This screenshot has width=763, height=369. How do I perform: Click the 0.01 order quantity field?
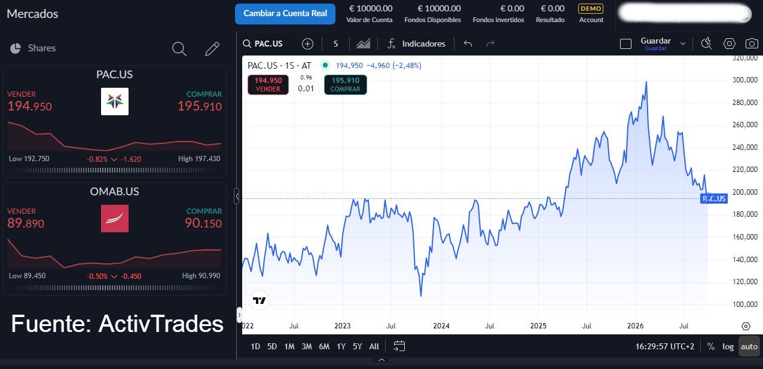pyautogui.click(x=306, y=89)
